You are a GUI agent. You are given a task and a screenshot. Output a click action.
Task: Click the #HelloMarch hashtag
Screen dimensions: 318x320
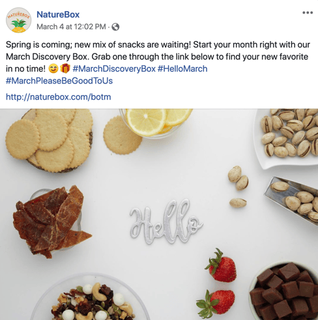pyautogui.click(x=182, y=69)
